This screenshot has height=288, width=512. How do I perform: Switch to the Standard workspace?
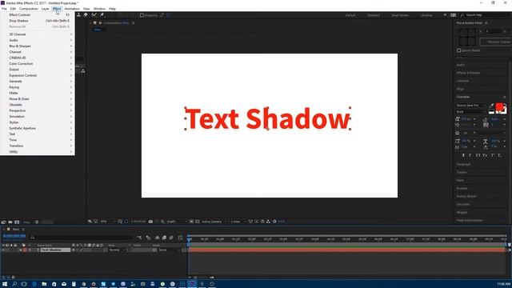tap(374, 15)
